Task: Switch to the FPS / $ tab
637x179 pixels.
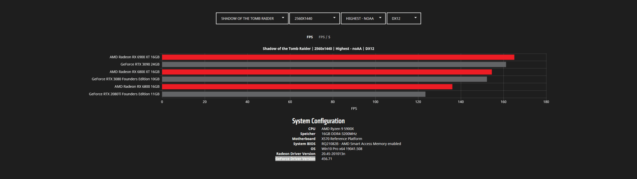Action: tap(324, 37)
